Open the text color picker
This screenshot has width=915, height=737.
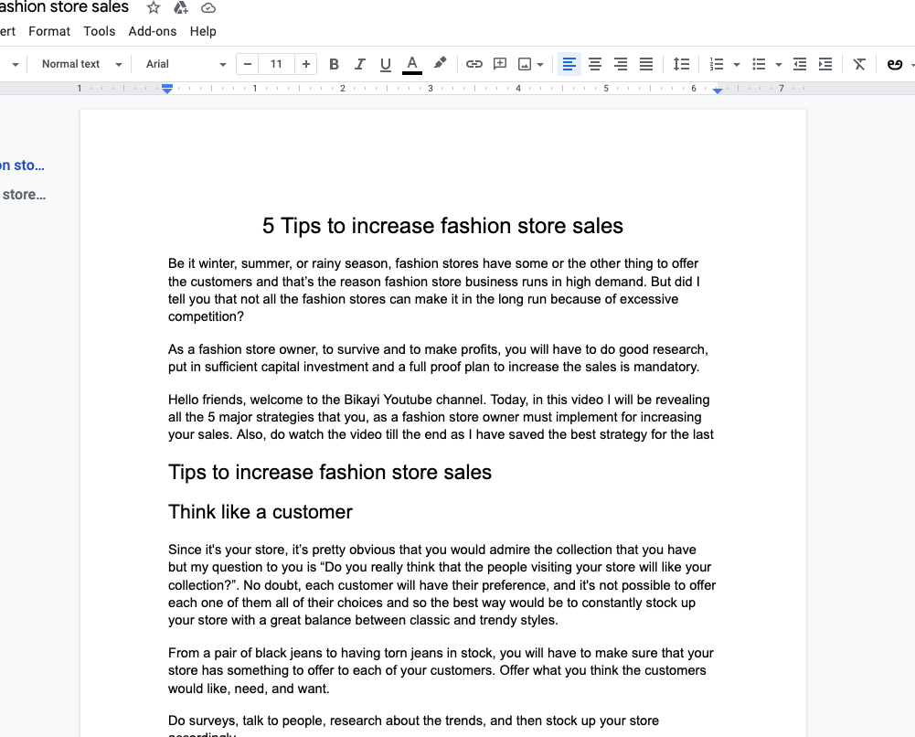[x=412, y=64]
